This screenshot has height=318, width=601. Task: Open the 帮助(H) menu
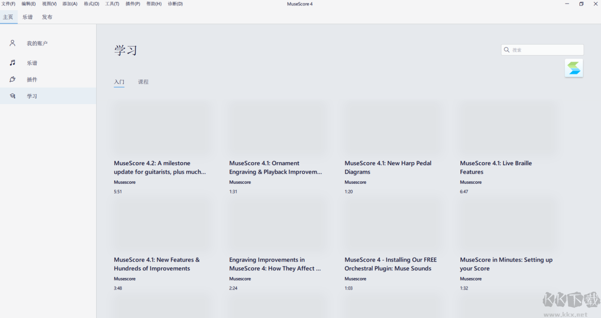point(154,4)
